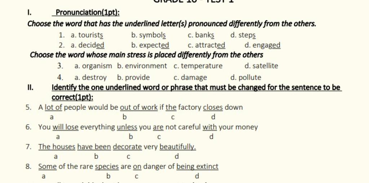The height and width of the screenshot is (183, 369).
Task: Click 'c. damage' in question 4
Action: click(x=190, y=78)
